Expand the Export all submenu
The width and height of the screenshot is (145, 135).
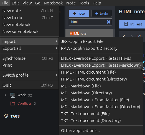click(x=29, y=48)
